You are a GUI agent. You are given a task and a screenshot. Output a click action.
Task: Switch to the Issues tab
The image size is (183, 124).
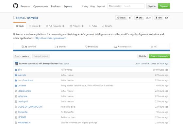point(35,26)
